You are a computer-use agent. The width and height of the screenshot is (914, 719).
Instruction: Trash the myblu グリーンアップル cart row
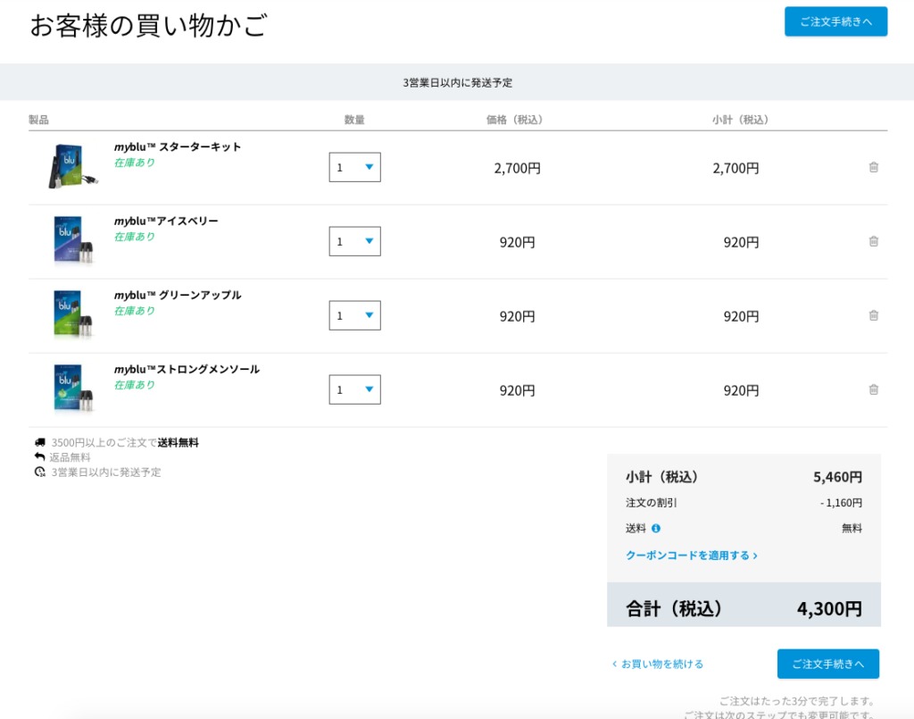[873, 315]
